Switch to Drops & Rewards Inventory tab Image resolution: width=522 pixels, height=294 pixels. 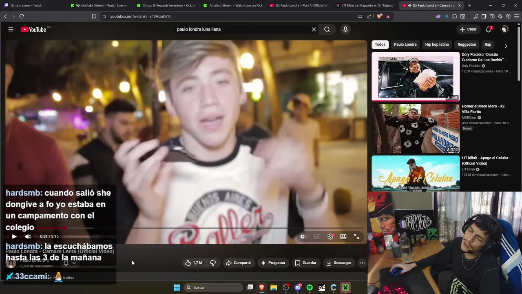[166, 5]
